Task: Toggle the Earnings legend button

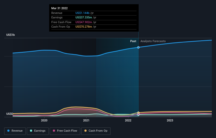Action: [38, 131]
